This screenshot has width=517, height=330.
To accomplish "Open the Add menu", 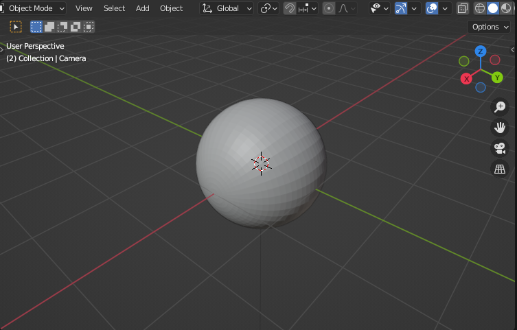I will (x=142, y=8).
